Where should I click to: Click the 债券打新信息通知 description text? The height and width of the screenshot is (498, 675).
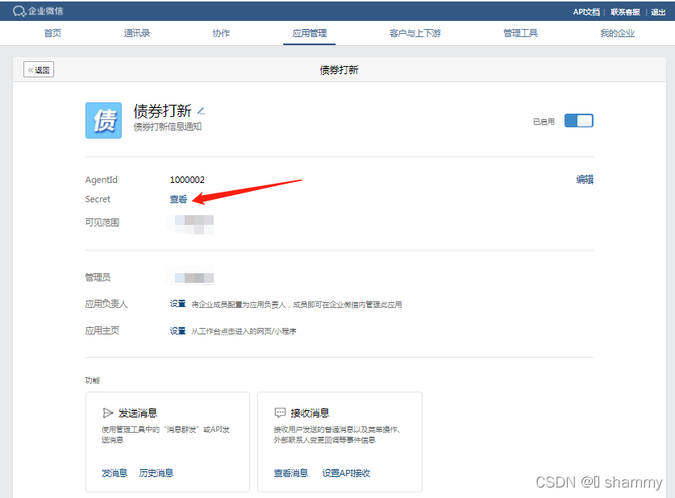coord(168,127)
